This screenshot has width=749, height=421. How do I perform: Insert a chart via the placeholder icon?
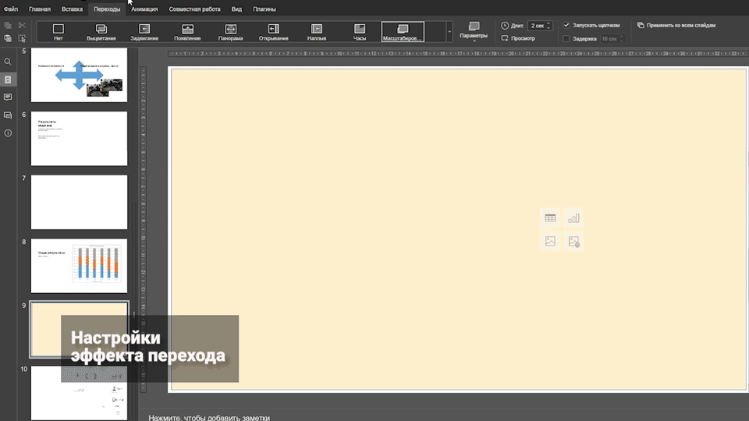(x=573, y=218)
